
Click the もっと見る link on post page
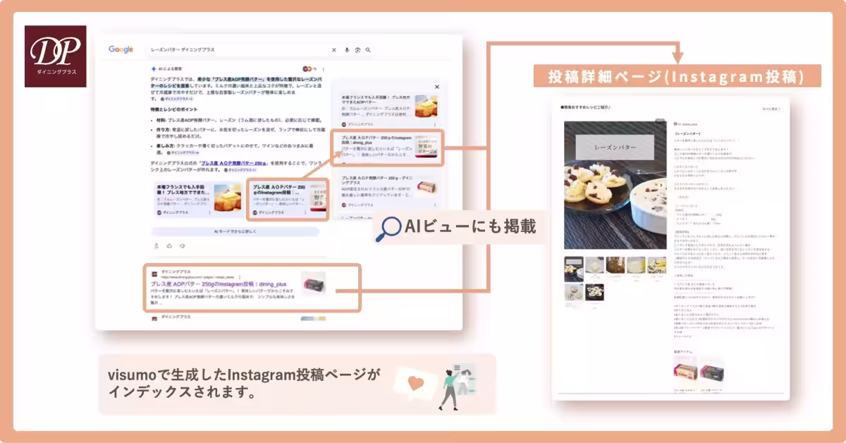(x=771, y=109)
